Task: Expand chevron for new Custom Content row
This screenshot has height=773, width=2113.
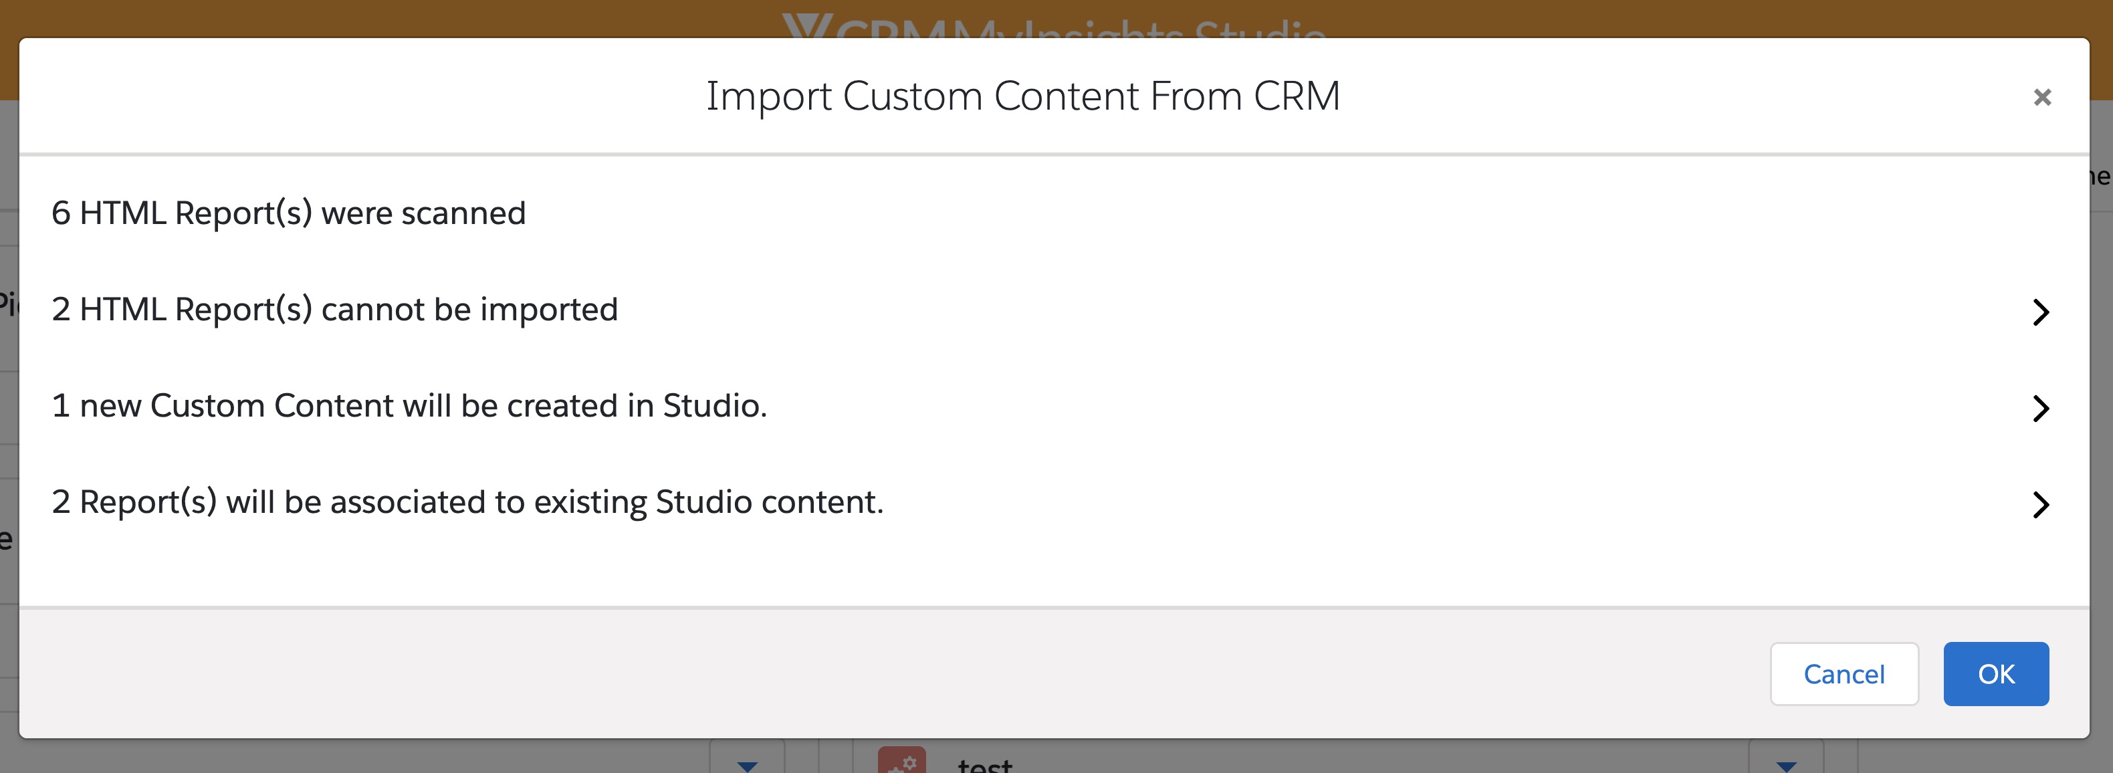Action: click(2041, 408)
